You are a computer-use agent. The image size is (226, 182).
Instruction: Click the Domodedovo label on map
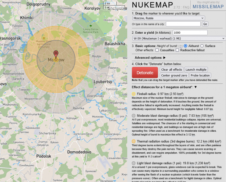(79, 152)
